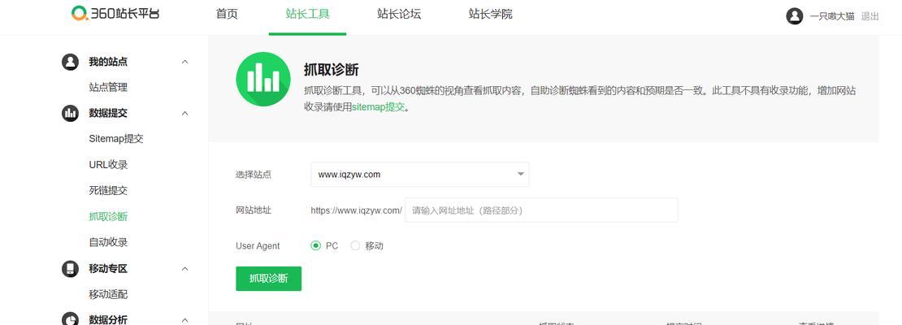Open 站点管理 in the sidebar
Screen dimensions: 902x325
click(x=108, y=88)
